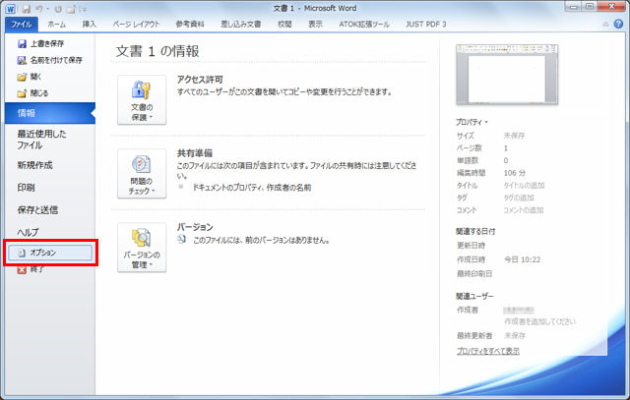Viewport: 630px width, 400px height.
Task: Click the 関連する日付 section heading
Action: 475,232
